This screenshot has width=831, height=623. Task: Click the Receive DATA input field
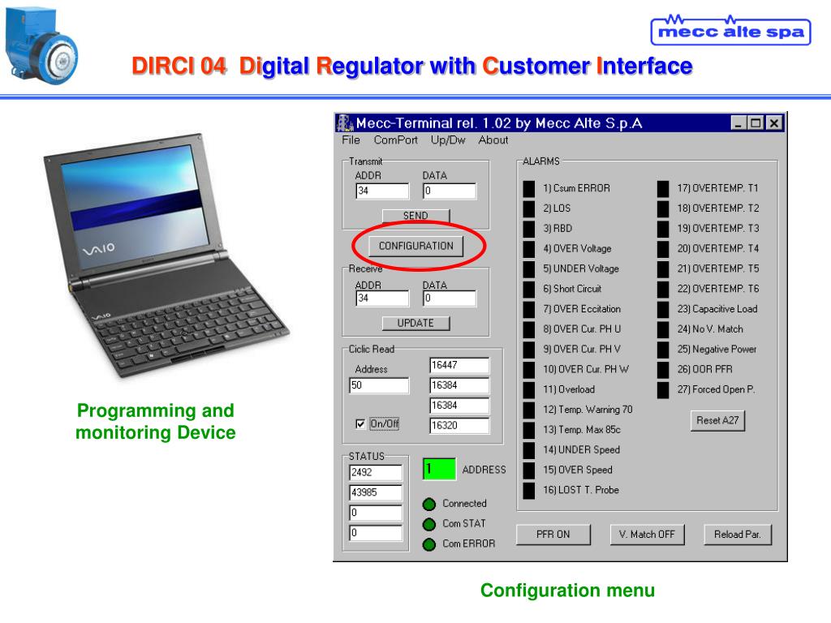point(450,299)
